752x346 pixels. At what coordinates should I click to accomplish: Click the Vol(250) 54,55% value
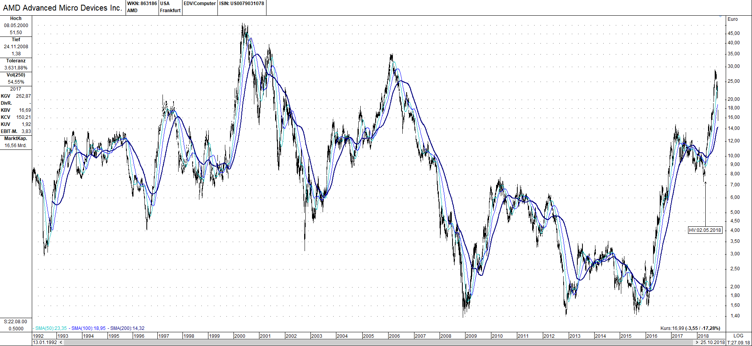pyautogui.click(x=16, y=82)
